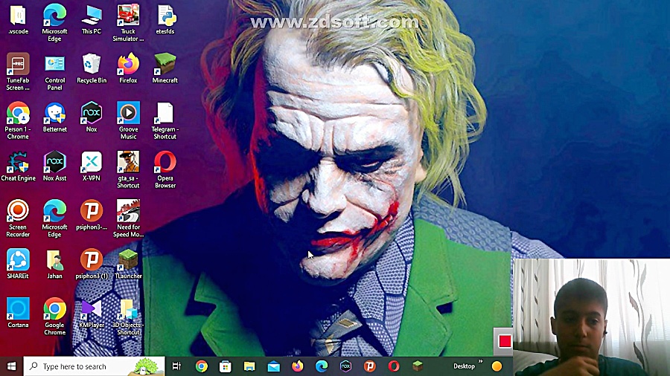Open the Person 1 - Chrome shortcut

click(x=18, y=121)
